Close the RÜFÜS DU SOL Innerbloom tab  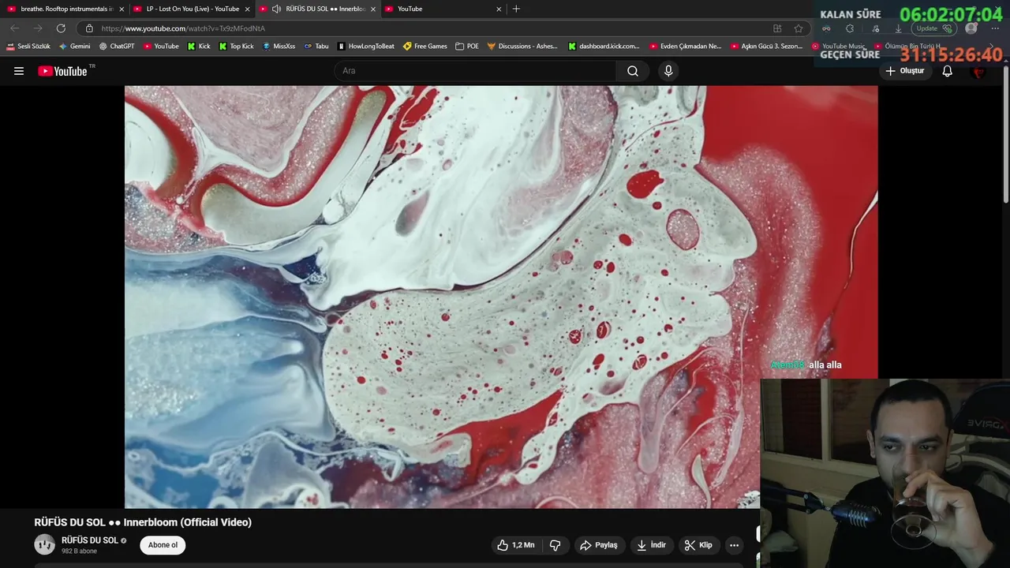(x=373, y=9)
